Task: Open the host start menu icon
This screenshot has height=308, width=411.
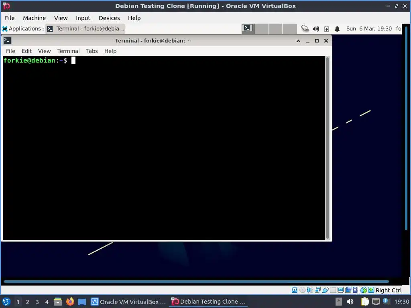Action: (x=6, y=302)
